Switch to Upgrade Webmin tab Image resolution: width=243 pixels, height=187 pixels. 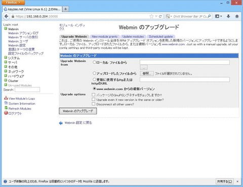(x=74, y=36)
